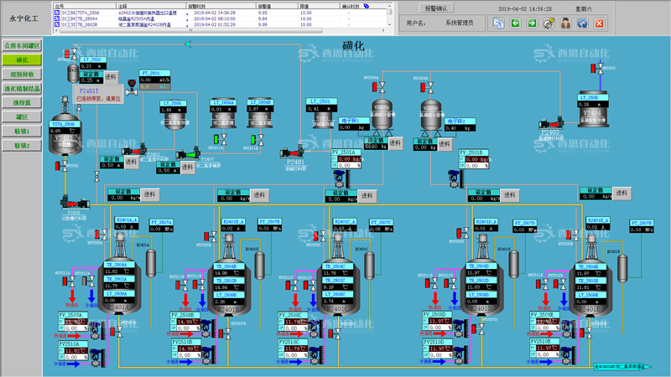
Task: Click the P2403 pump icon
Action: click(551, 123)
